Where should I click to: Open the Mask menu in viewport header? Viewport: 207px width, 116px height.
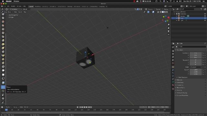pos(25,12)
